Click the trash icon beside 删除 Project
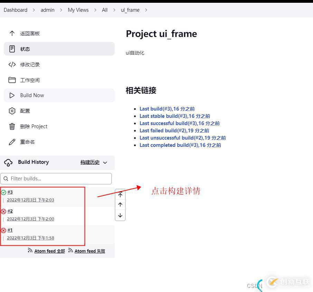 pos(12,126)
